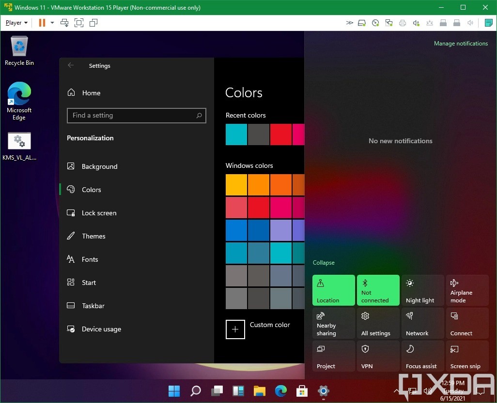Add a Custom color plus button
Screen dimensions: 497x403
pyautogui.click(x=235, y=329)
